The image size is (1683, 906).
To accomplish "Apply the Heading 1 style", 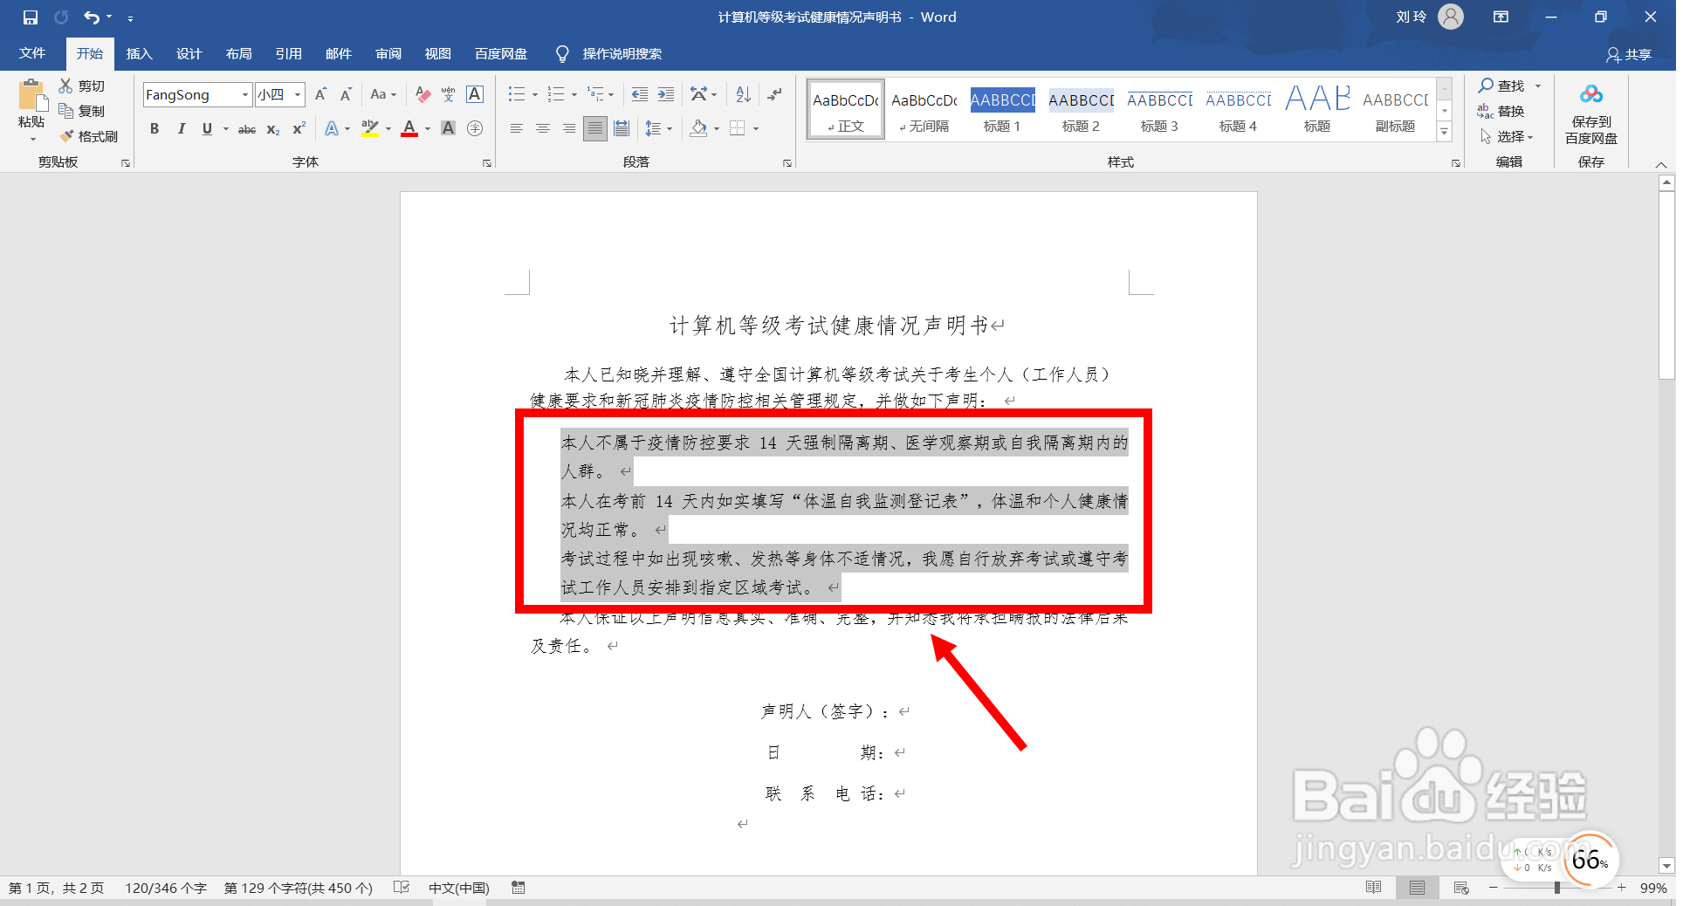I will tap(1002, 110).
